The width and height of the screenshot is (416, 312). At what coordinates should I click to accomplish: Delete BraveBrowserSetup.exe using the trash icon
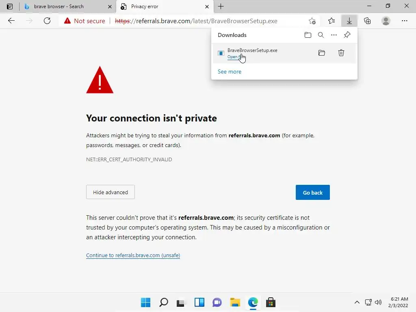pyautogui.click(x=341, y=53)
